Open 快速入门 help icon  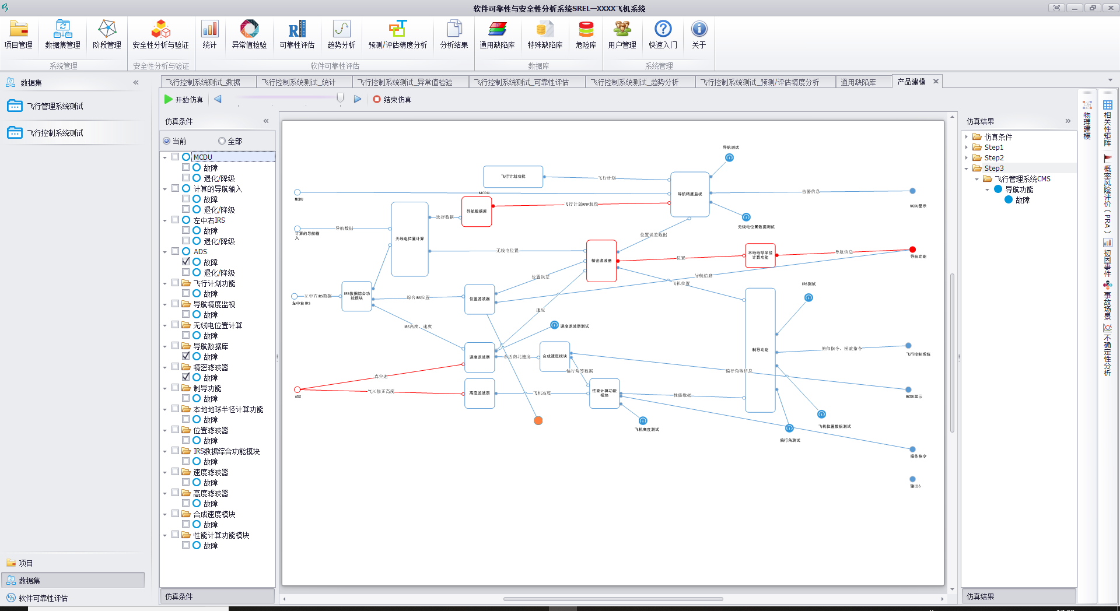tap(663, 34)
